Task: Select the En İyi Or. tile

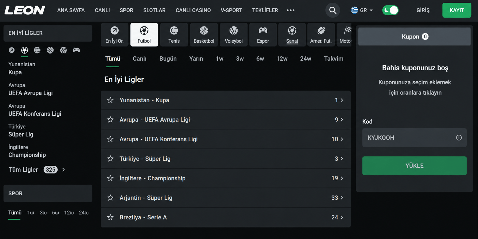Action: click(115, 35)
